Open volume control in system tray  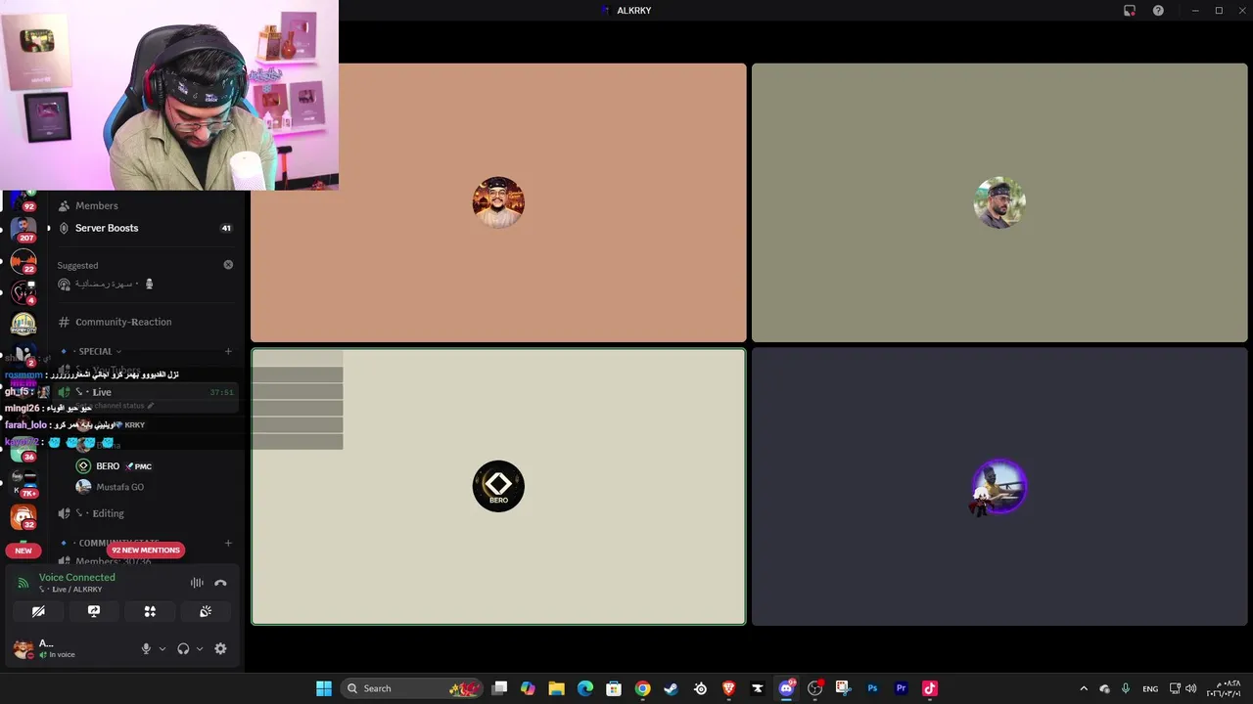(x=1191, y=688)
